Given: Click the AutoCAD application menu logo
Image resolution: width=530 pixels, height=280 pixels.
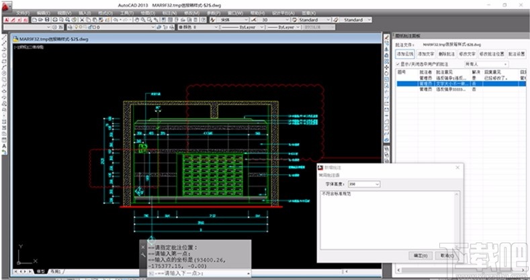Looking at the screenshot, I should tap(6, 6).
